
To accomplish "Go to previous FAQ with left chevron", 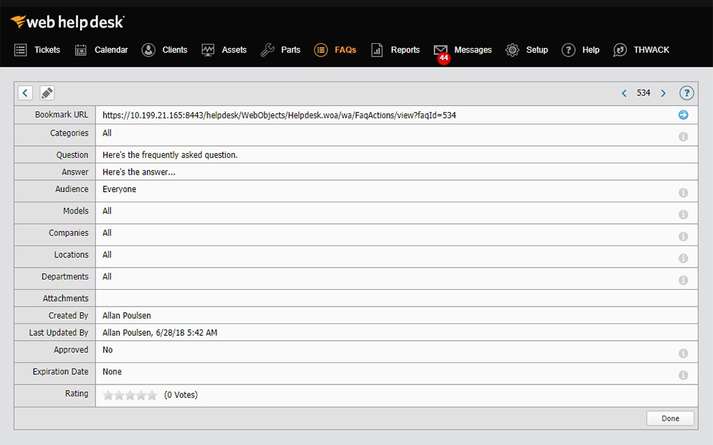I will (x=624, y=92).
